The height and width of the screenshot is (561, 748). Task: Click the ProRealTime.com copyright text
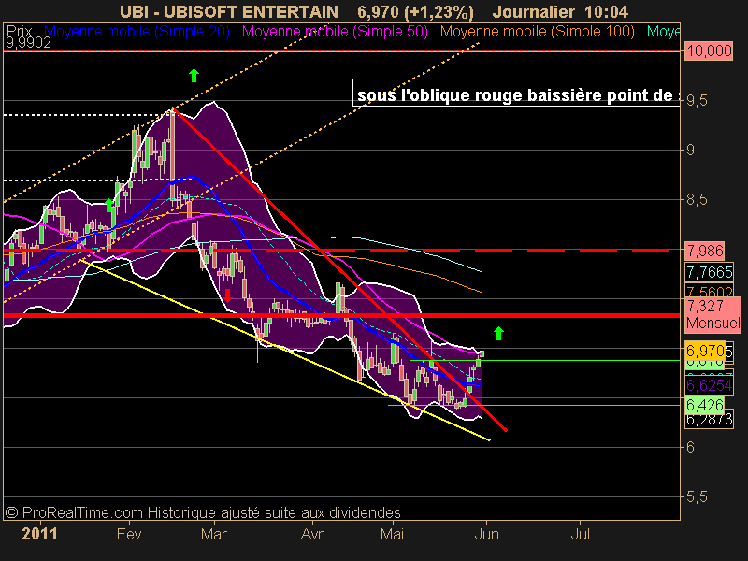(203, 512)
